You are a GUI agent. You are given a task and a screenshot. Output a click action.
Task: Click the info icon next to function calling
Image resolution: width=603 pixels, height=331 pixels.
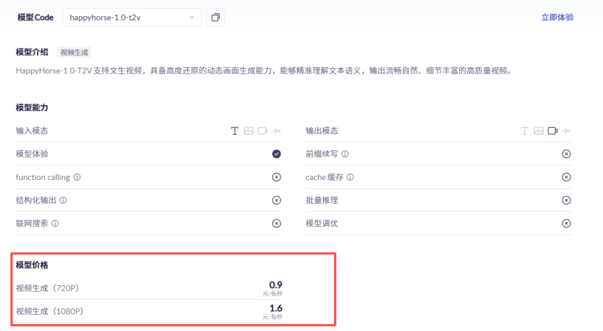[77, 177]
